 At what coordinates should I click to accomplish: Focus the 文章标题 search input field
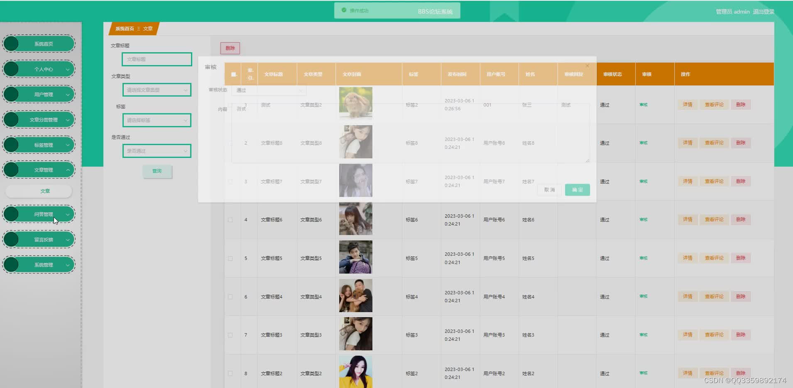point(157,59)
